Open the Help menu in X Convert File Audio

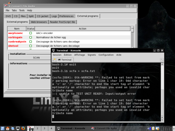(29, 10)
